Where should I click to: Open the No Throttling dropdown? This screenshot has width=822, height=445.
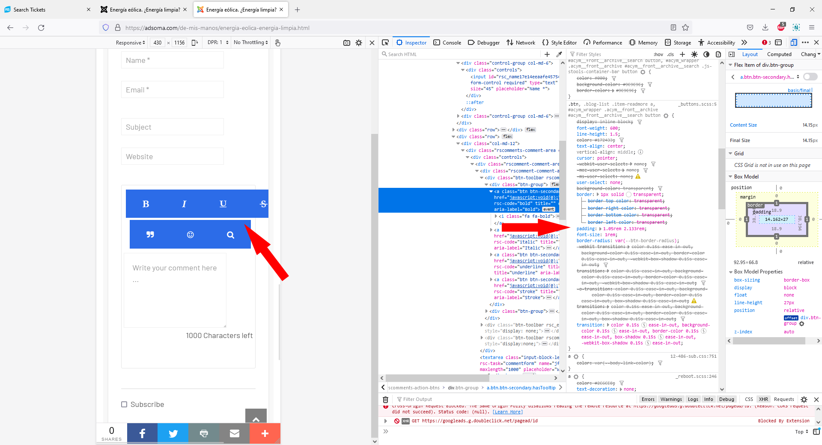250,42
